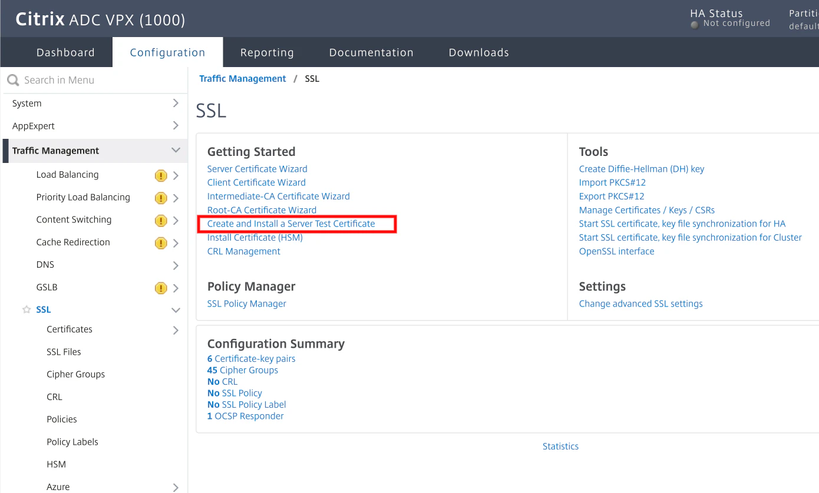Screen dimensions: 819x493
Task: Click the alert icon next to Load Balancing
Action: click(160, 175)
